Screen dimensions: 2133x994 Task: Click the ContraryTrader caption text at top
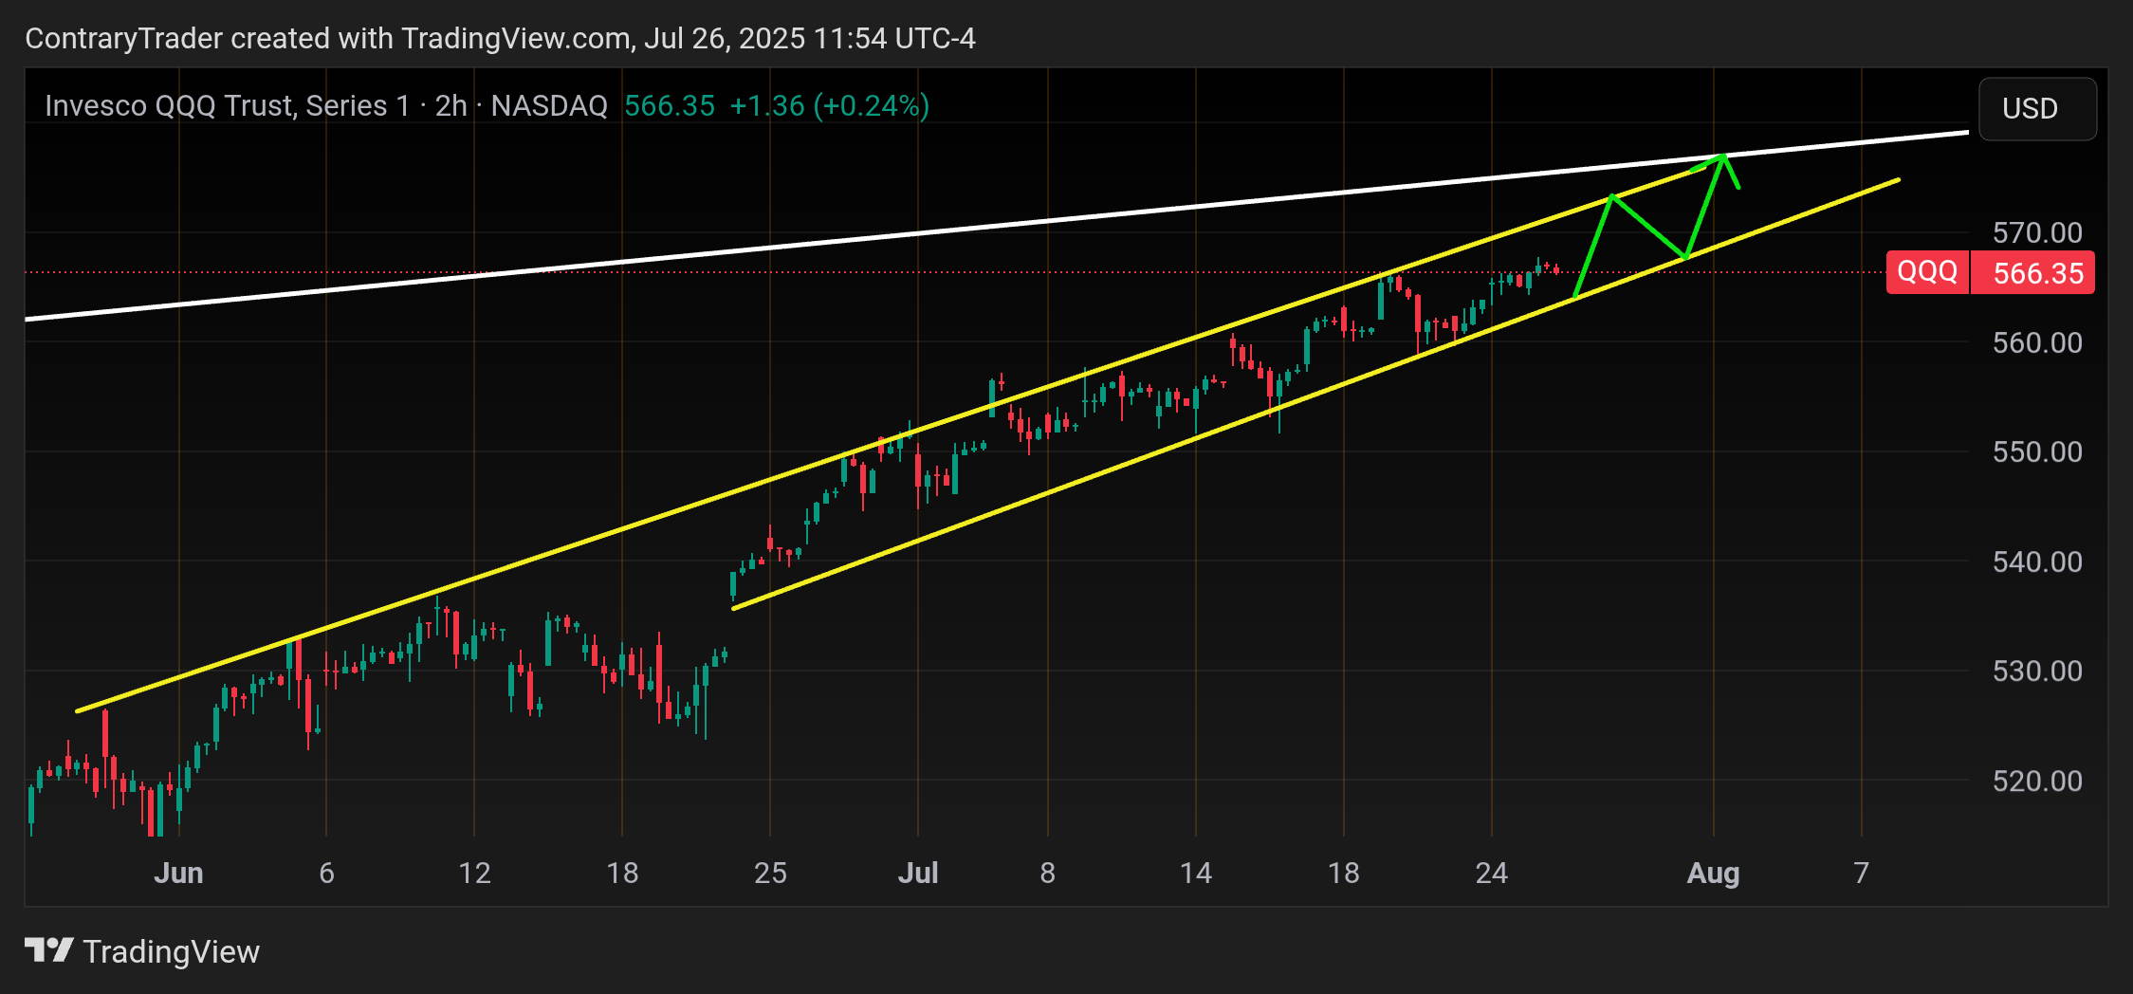(x=500, y=38)
